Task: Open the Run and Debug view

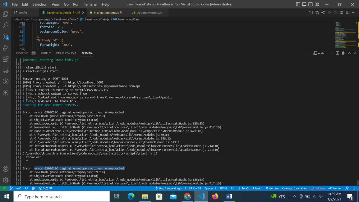Action: coord(5,48)
